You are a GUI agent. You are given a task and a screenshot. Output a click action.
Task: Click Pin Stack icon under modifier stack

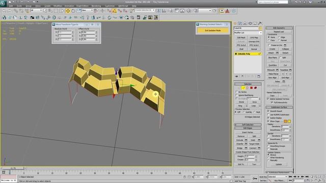click(x=236, y=76)
